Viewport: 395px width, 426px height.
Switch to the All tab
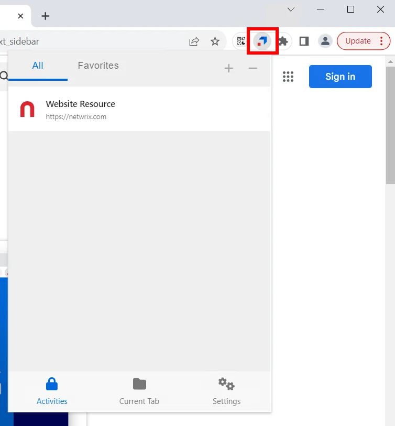[x=38, y=66]
